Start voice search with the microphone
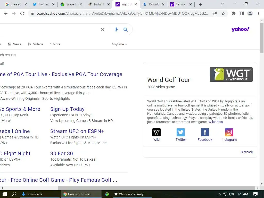The image size is (264, 198). [116, 29]
